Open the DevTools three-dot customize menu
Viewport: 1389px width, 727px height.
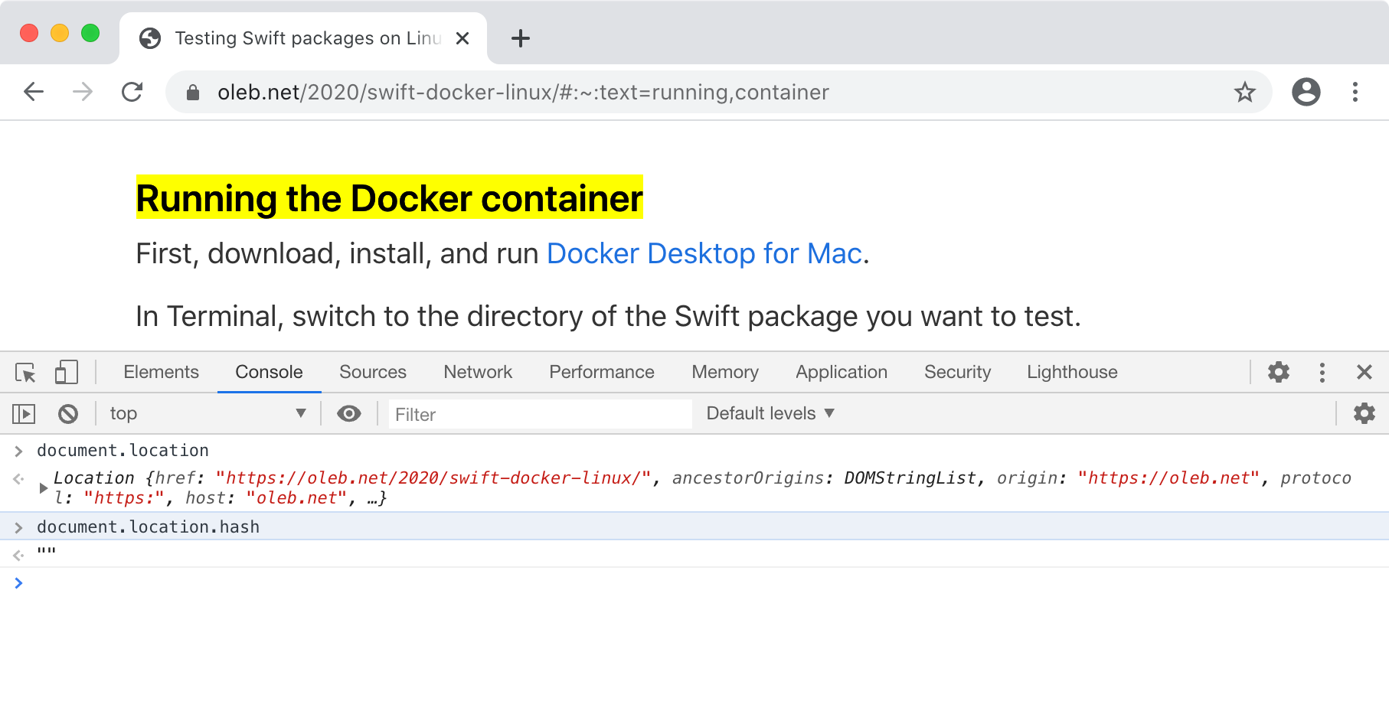(x=1322, y=373)
